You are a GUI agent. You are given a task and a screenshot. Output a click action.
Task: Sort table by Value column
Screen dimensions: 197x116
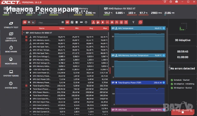point(62,28)
